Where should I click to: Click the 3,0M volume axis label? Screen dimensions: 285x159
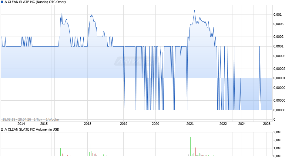(x=277, y=132)
